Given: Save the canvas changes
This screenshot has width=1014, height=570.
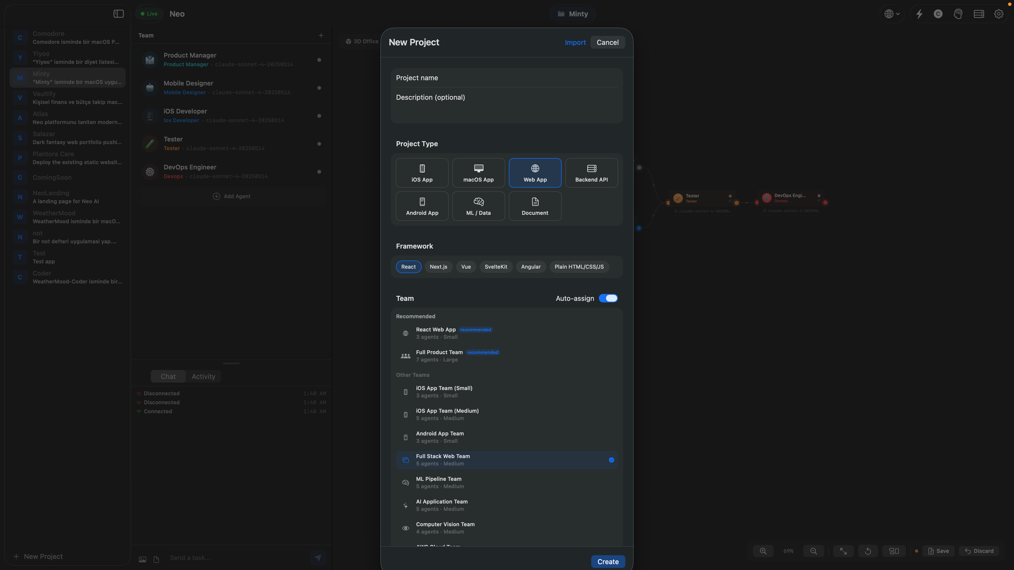Looking at the screenshot, I should 938,551.
